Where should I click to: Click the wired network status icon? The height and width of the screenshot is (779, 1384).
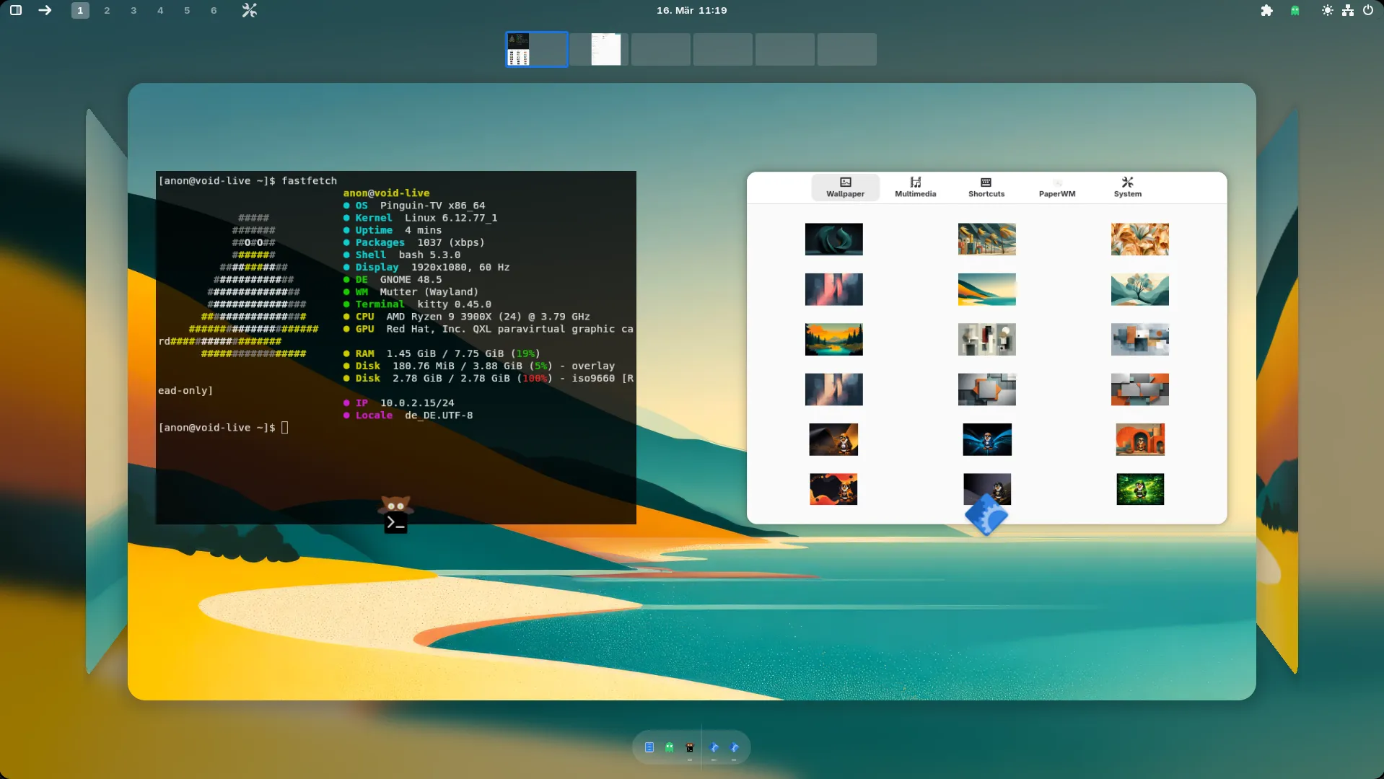coord(1347,10)
